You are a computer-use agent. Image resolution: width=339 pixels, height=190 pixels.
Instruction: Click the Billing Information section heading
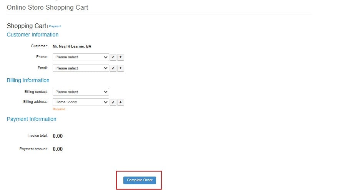coord(28,80)
